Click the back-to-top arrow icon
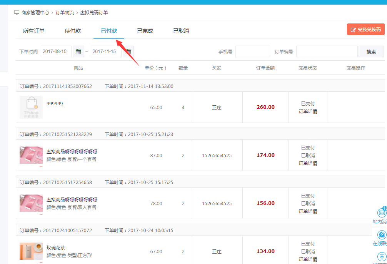 pyautogui.click(x=382, y=256)
